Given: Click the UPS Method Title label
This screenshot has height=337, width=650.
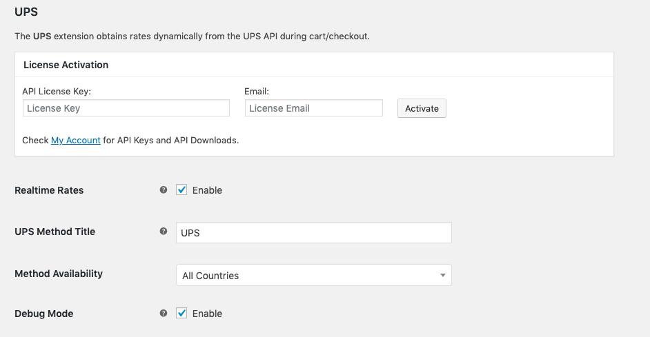Looking at the screenshot, I should tap(55, 232).
